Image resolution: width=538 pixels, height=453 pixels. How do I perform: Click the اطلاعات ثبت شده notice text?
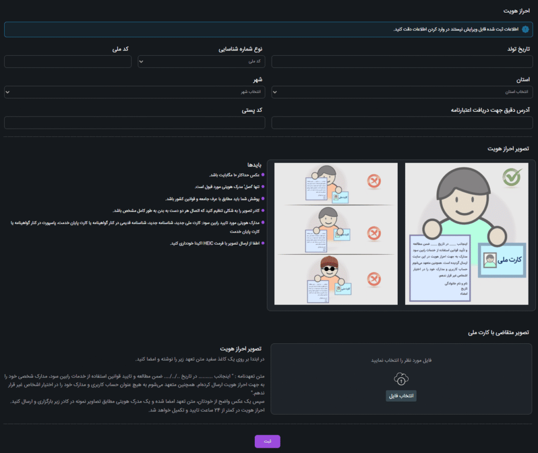click(x=456, y=29)
